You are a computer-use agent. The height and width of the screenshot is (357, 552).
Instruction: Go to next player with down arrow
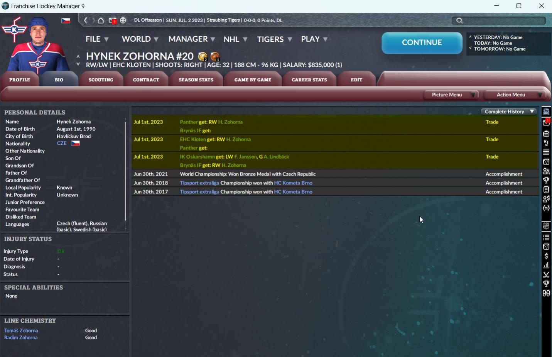[x=78, y=64]
